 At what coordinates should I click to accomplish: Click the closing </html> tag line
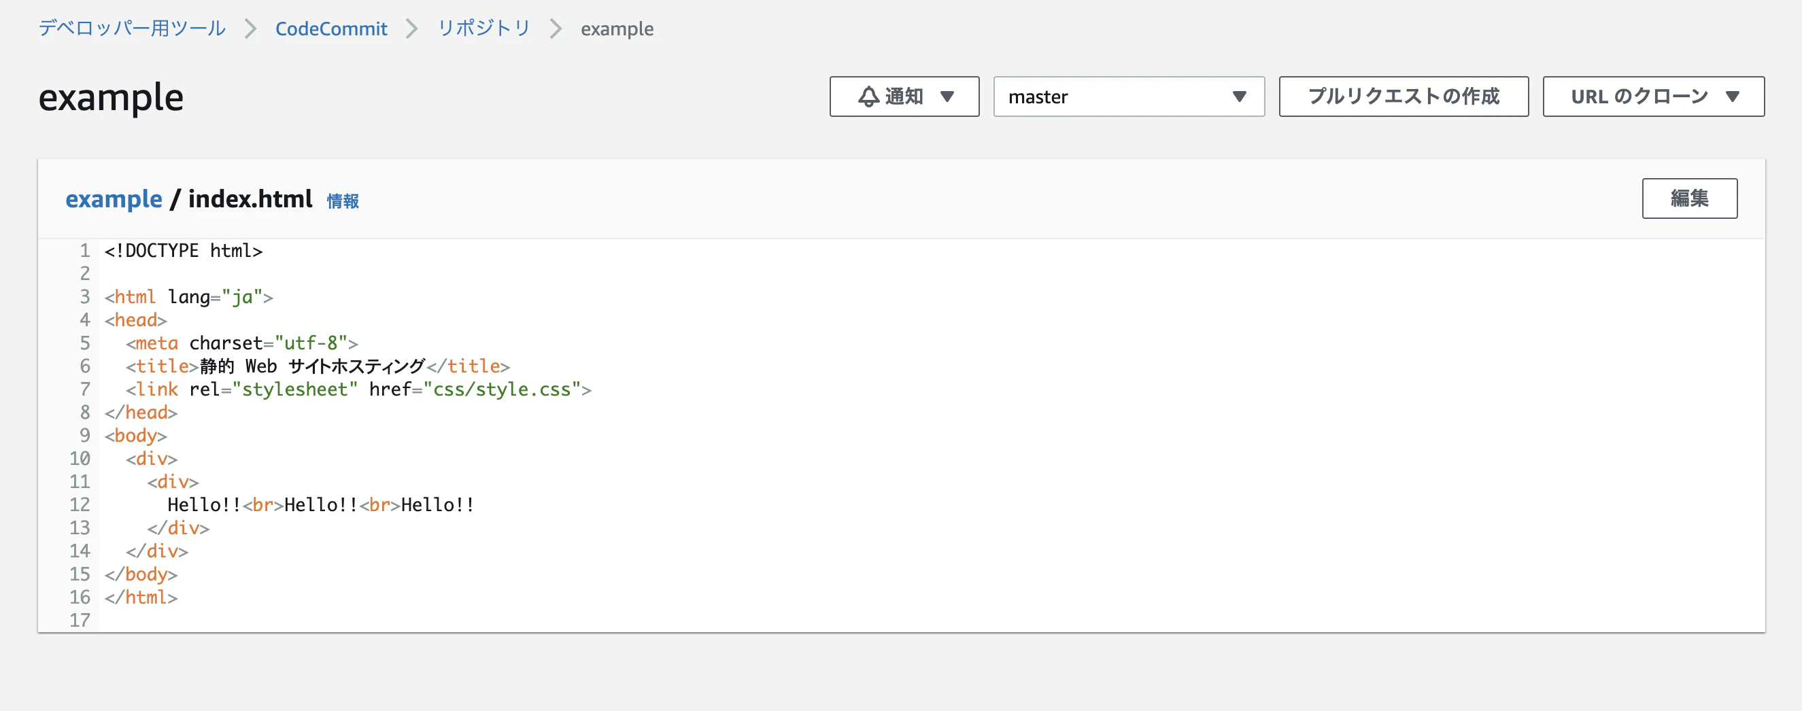[141, 596]
